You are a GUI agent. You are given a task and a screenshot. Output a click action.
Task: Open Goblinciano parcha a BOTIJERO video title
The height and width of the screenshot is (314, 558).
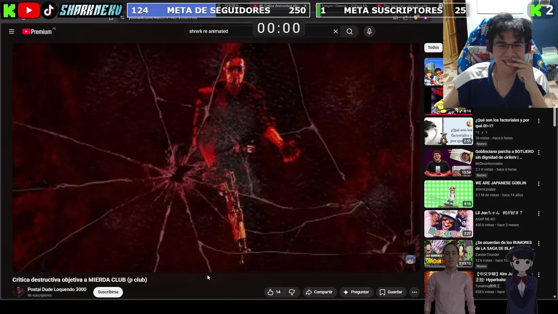[504, 154]
